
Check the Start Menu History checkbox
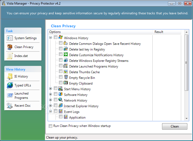[56, 88]
